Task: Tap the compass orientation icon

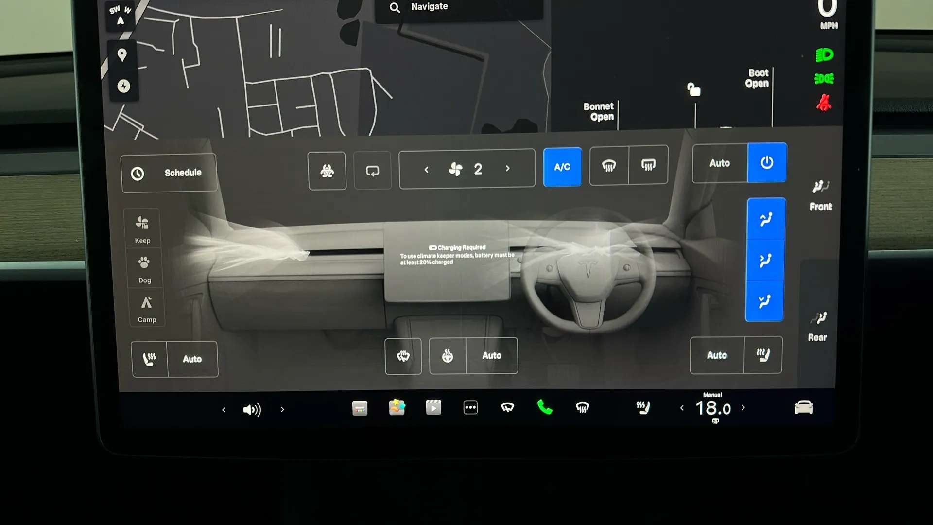Action: click(x=121, y=15)
